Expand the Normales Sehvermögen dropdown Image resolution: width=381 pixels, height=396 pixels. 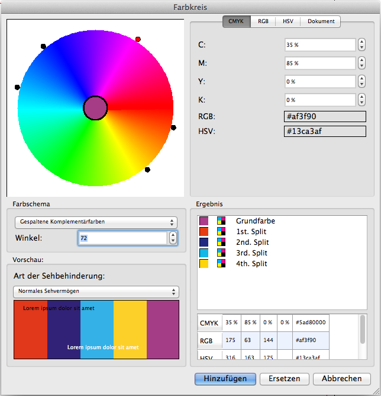tap(95, 292)
